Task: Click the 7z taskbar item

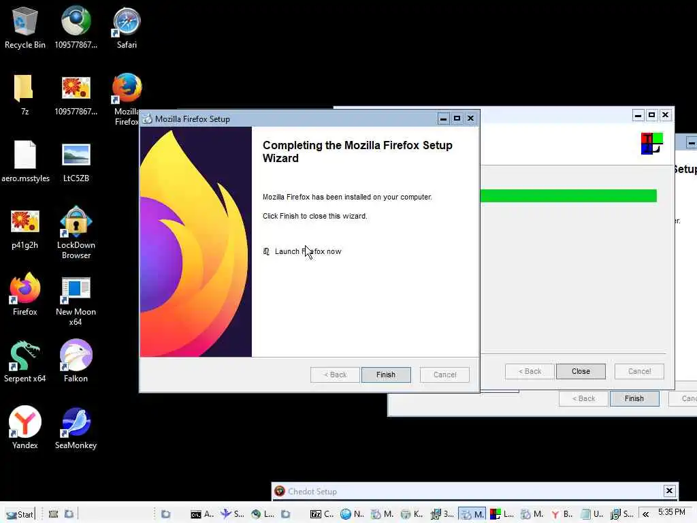Action: click(x=322, y=515)
